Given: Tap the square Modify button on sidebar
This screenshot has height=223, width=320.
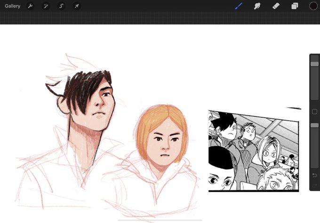Looking at the screenshot, I should tap(314, 112).
